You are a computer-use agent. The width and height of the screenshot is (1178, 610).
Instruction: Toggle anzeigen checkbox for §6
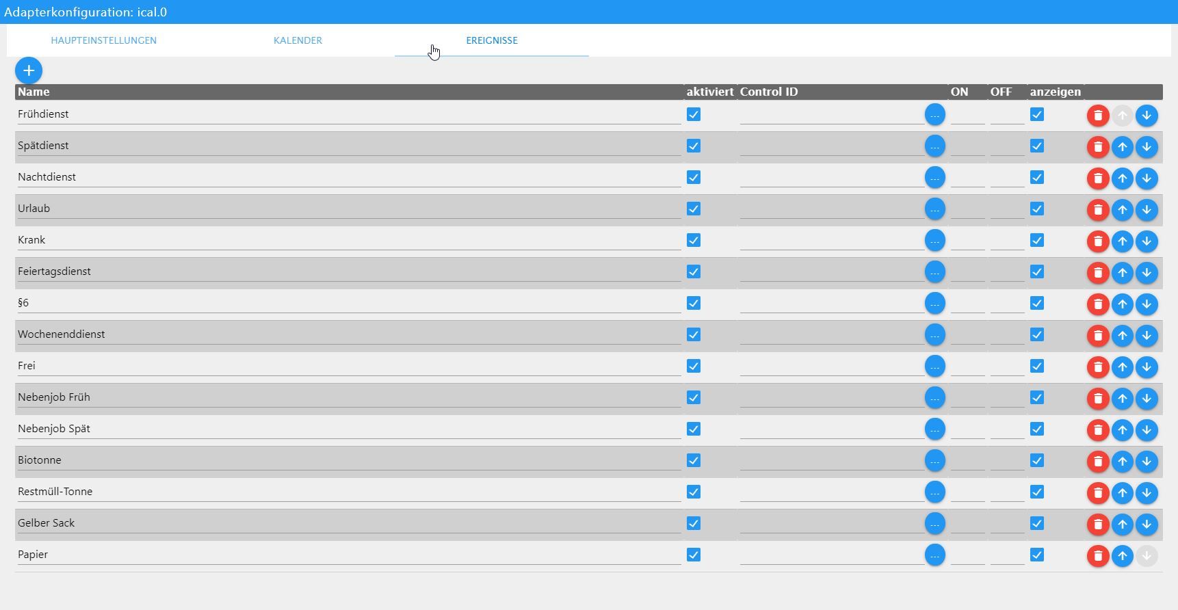(x=1037, y=303)
